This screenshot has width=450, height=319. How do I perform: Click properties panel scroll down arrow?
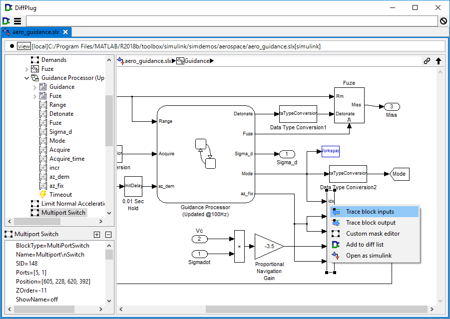109,301
